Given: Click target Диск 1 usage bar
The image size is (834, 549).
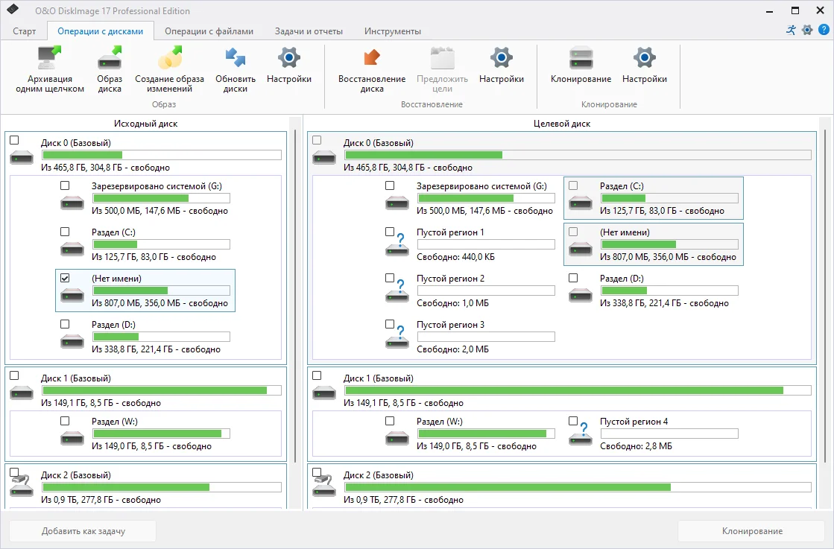Looking at the screenshot, I should pyautogui.click(x=578, y=390).
